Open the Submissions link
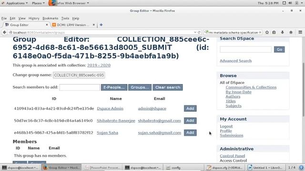This screenshot has width=305, height=171. pyautogui.click(x=232, y=135)
